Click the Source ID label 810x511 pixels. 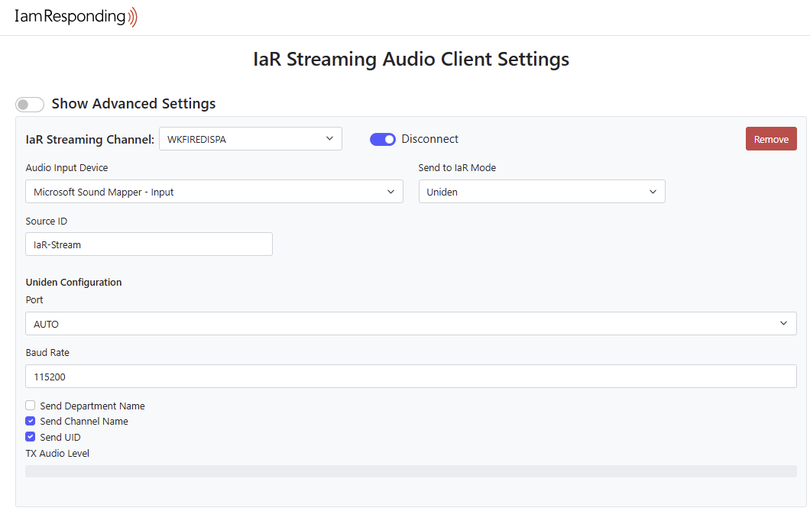click(x=47, y=221)
